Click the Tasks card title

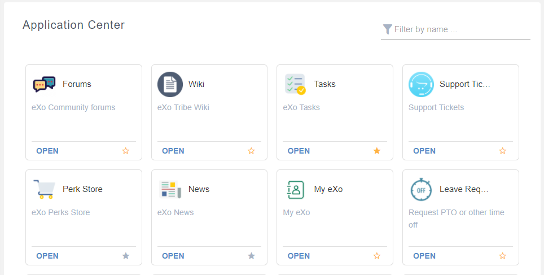pos(324,84)
